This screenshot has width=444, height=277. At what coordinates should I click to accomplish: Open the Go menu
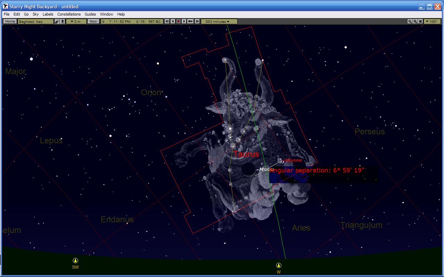(26, 14)
